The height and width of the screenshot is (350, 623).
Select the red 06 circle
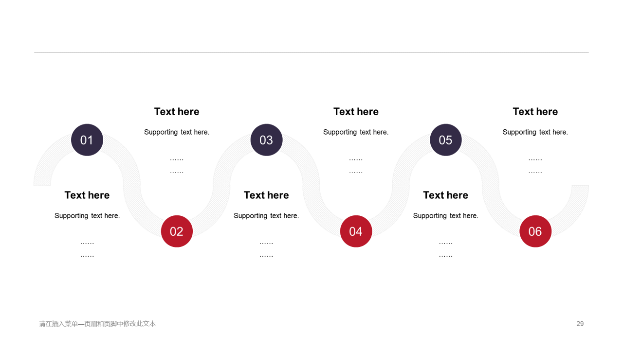click(535, 231)
